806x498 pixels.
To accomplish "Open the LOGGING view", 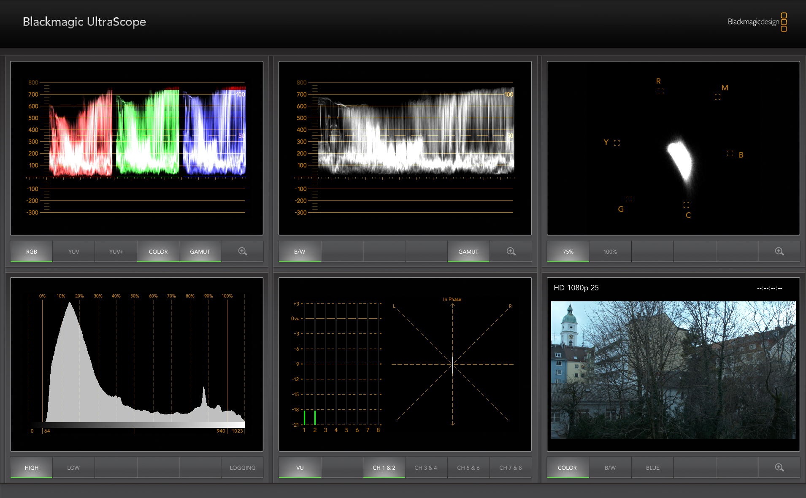I will (x=242, y=468).
